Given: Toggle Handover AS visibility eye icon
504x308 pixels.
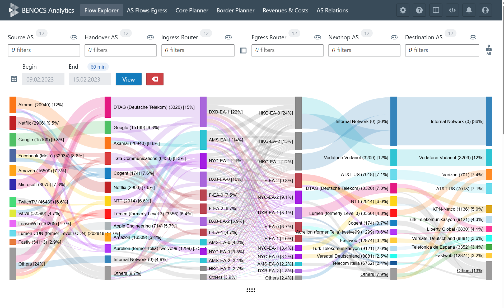Looking at the screenshot, I should [x=150, y=37].
